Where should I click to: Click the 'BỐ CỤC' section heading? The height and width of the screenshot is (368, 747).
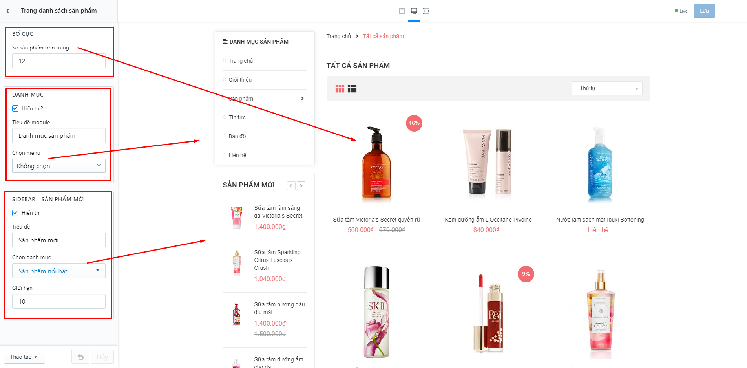pos(23,34)
